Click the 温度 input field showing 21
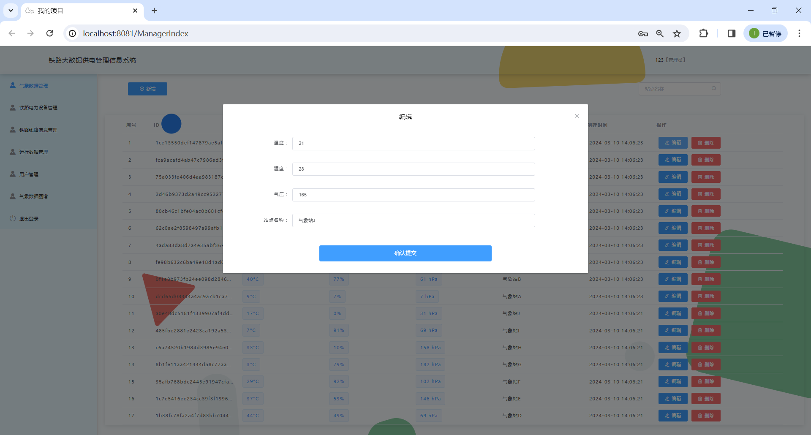Image resolution: width=811 pixels, height=435 pixels. [x=414, y=143]
